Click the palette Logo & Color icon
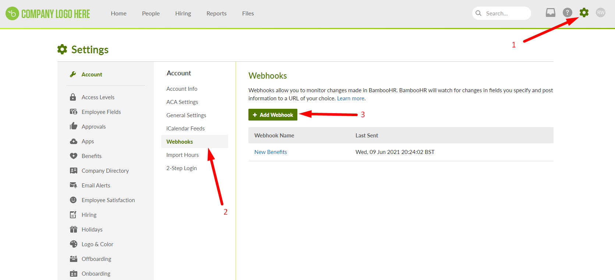This screenshot has height=280, width=615. coord(74,244)
